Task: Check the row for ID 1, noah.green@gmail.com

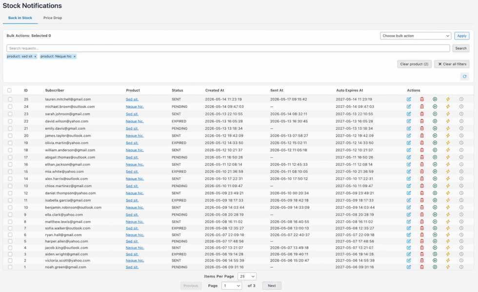Action: coord(10,267)
